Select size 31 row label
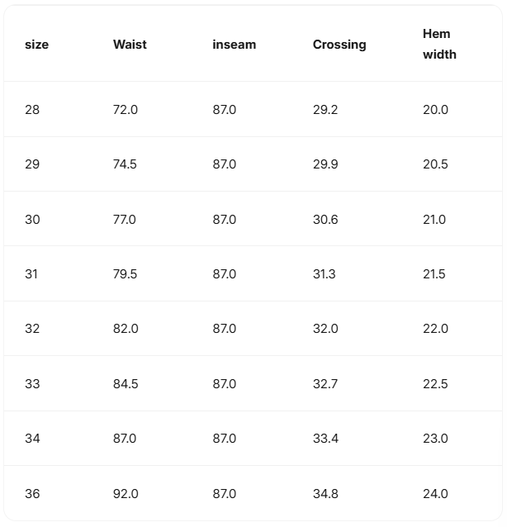This screenshot has width=507, height=527. (x=31, y=274)
